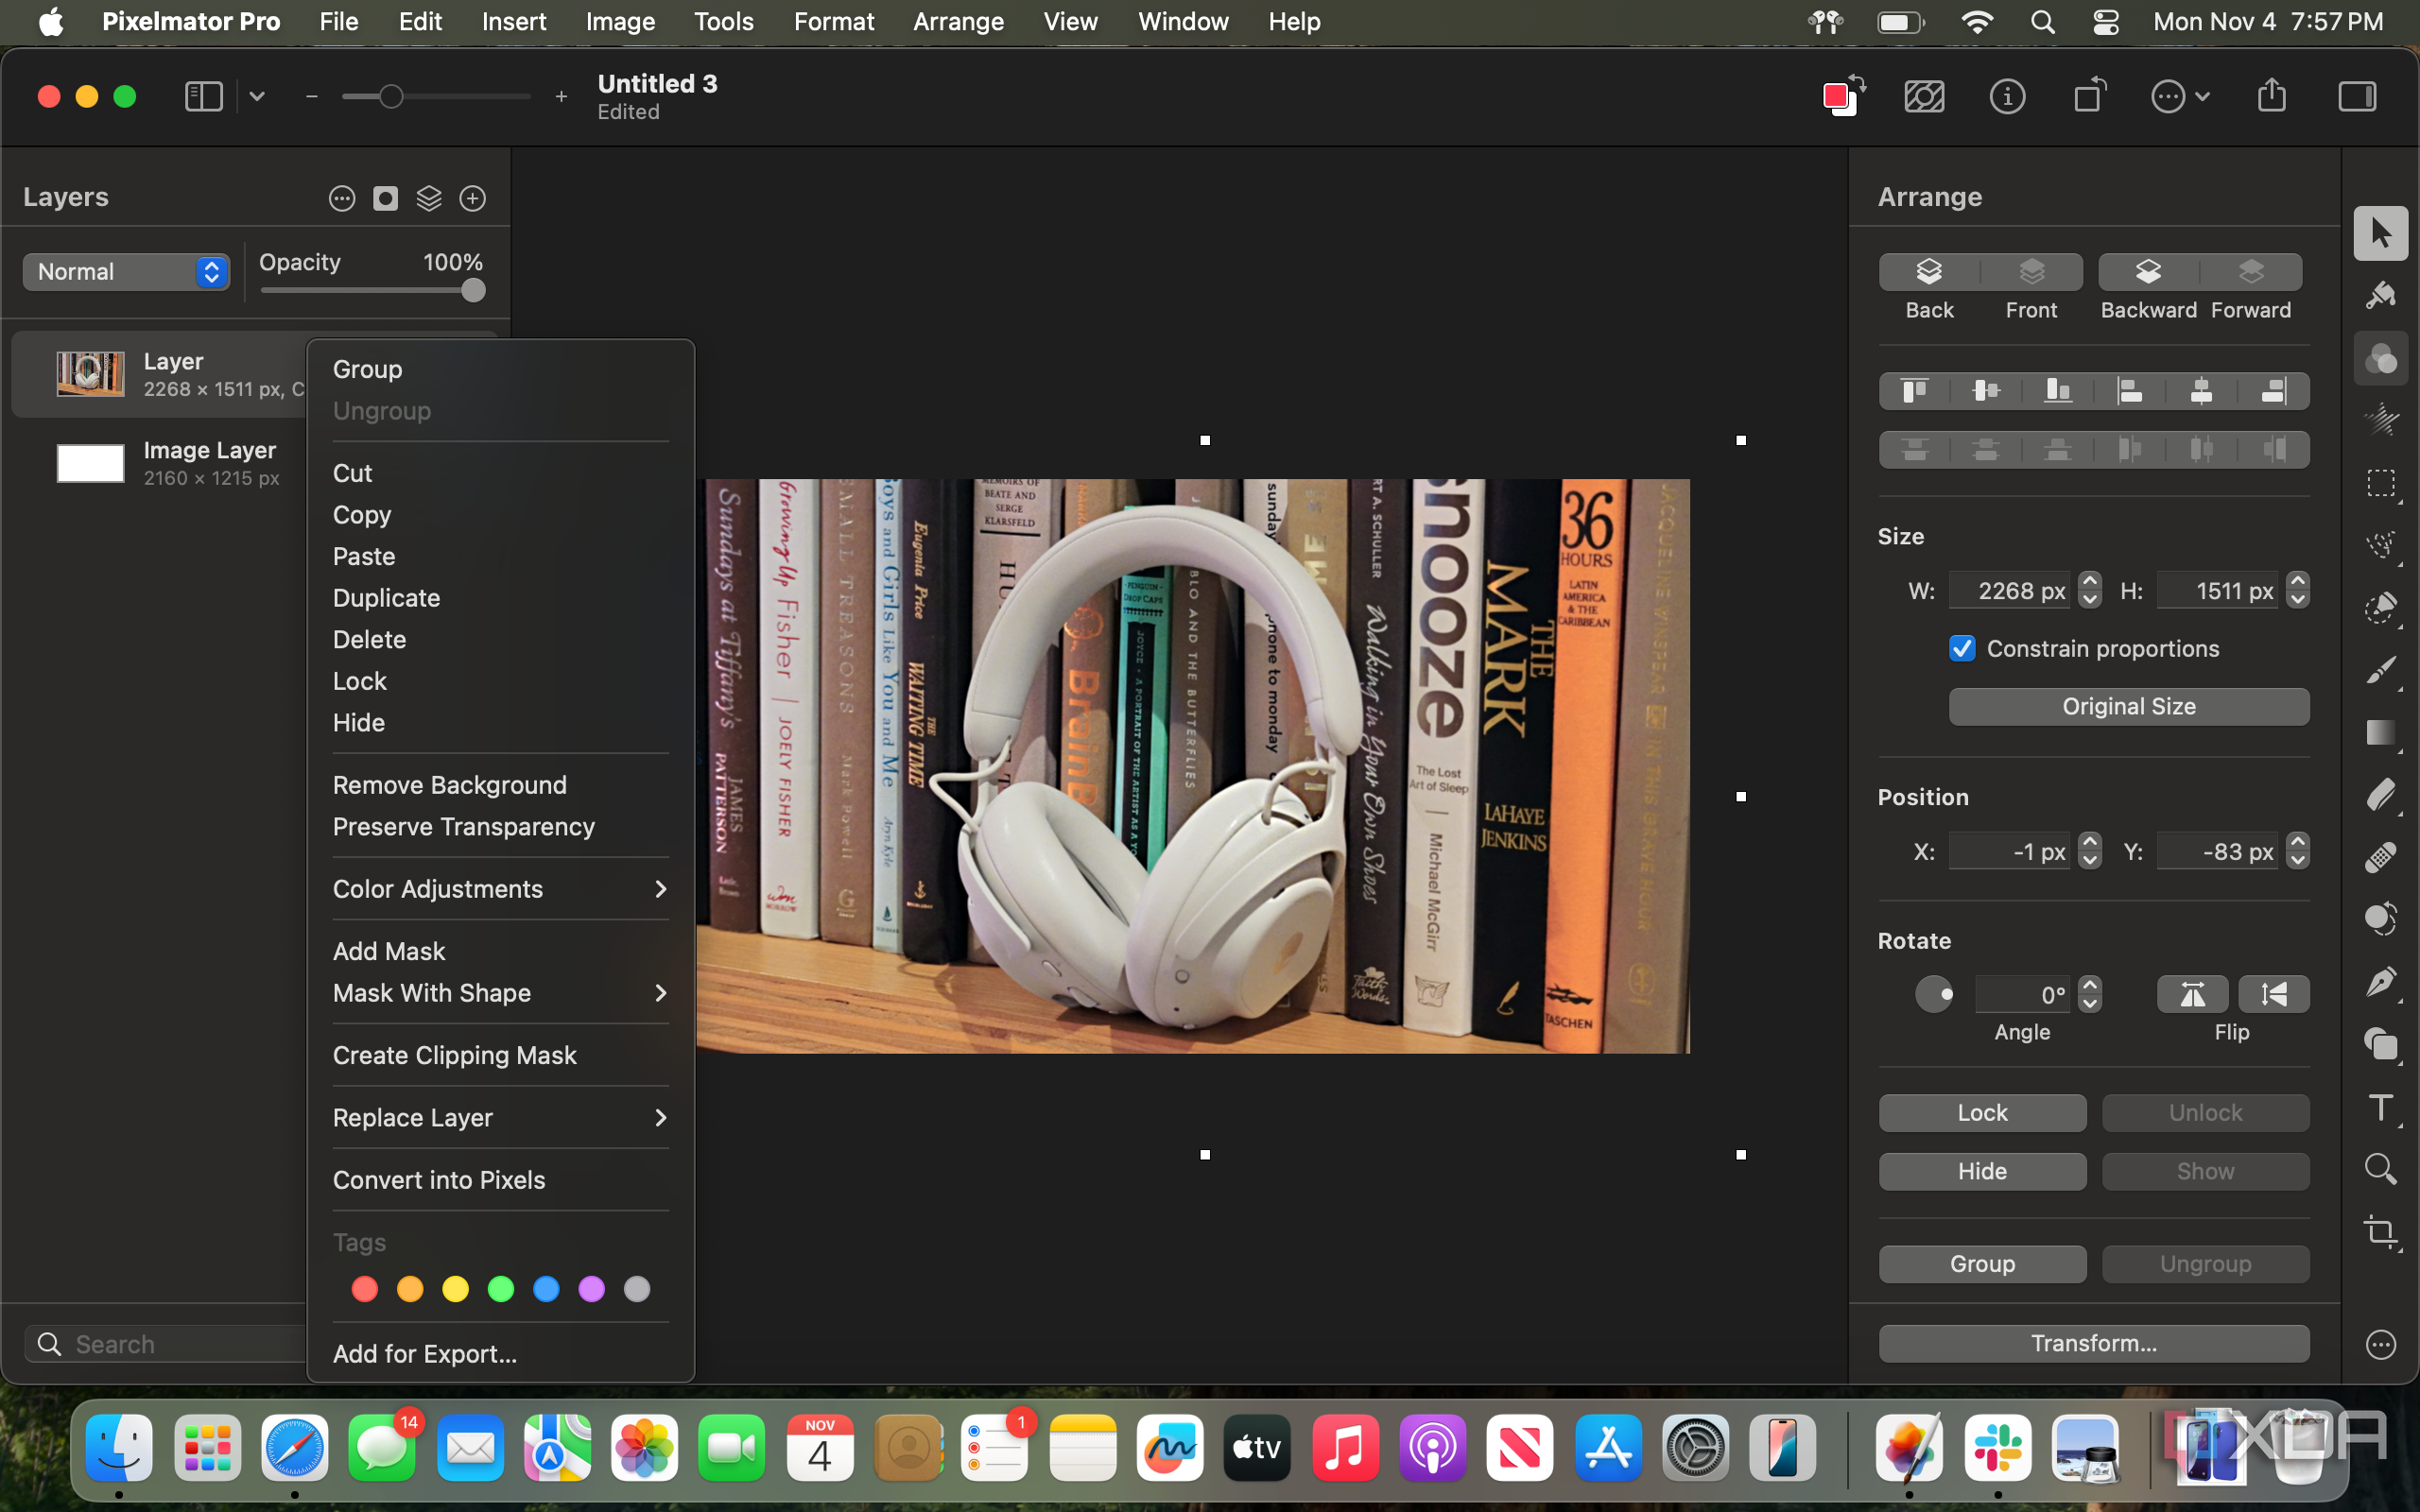The image size is (2420, 1512).
Task: Choose Remove Background from the context menu
Action: tap(449, 785)
